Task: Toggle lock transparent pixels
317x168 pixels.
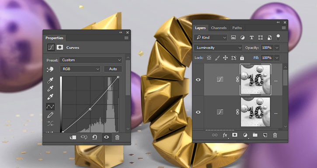Action: point(209,58)
